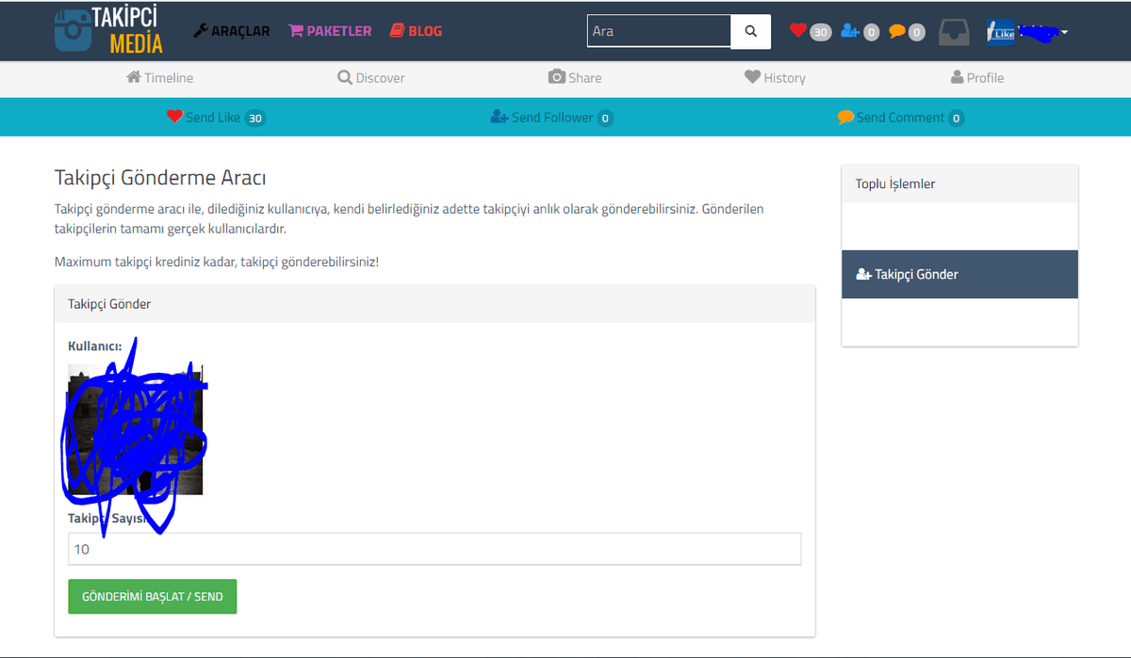The height and width of the screenshot is (658, 1131).
Task: Open the Takipçi Media logo homepage
Action: pos(108,30)
